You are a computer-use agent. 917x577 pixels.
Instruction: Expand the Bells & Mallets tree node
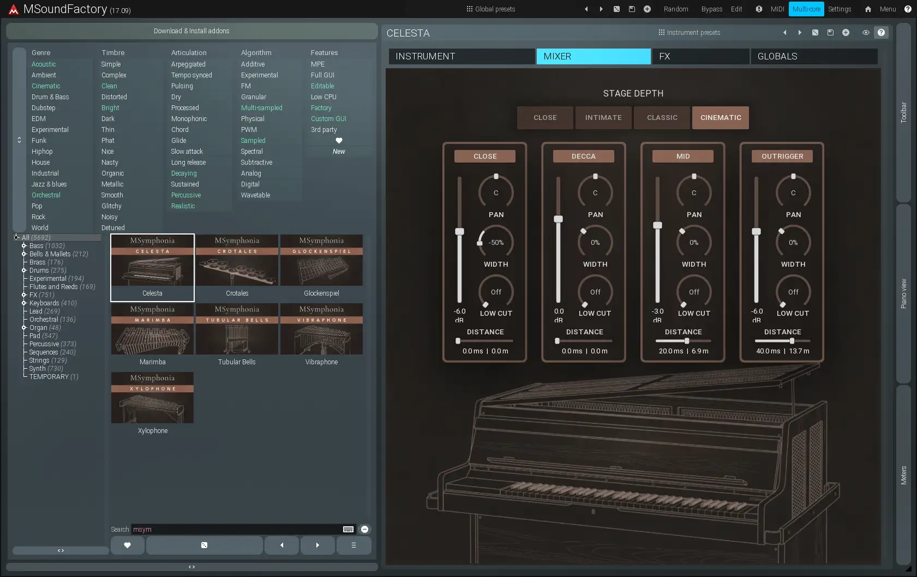click(x=24, y=254)
